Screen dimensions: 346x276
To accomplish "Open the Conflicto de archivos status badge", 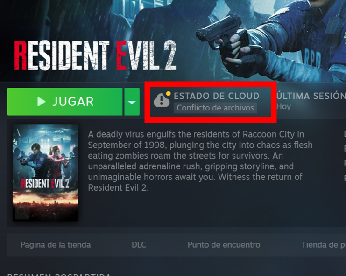I will 215,108.
